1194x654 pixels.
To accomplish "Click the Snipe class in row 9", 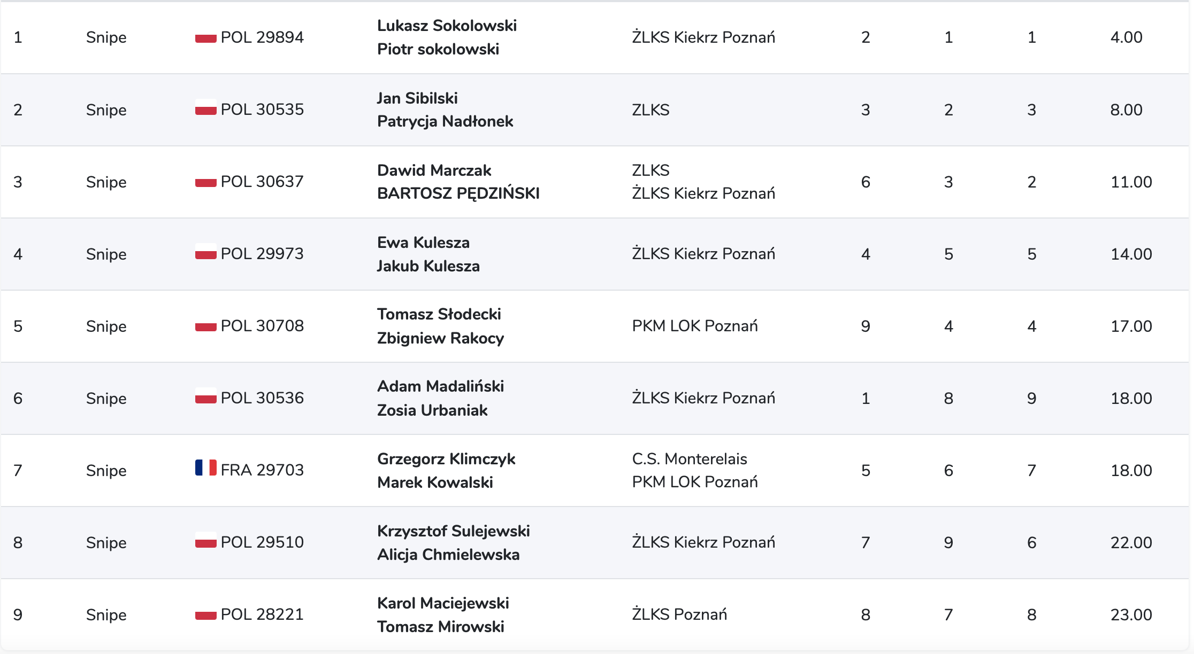I will [106, 615].
